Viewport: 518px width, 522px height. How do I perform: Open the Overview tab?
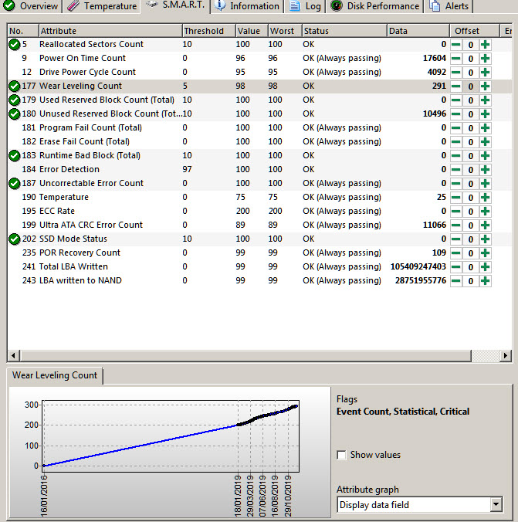point(31,6)
